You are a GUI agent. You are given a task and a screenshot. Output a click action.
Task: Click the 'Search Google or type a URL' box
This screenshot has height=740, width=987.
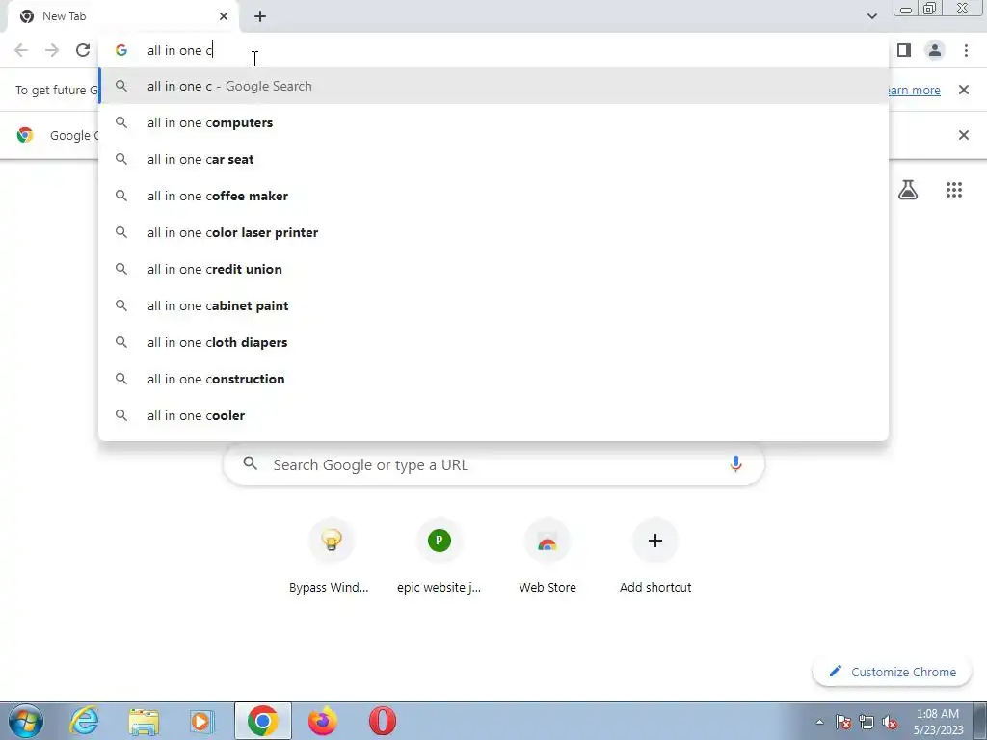point(494,465)
